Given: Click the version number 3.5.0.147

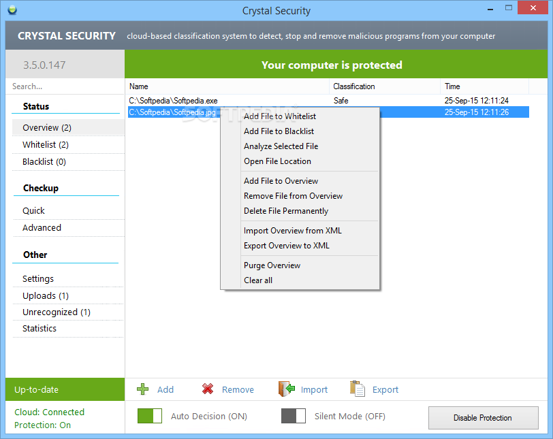Looking at the screenshot, I should [44, 65].
